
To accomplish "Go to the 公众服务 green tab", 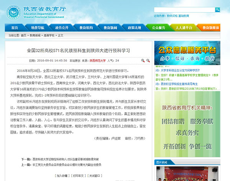I will tap(159, 28).
